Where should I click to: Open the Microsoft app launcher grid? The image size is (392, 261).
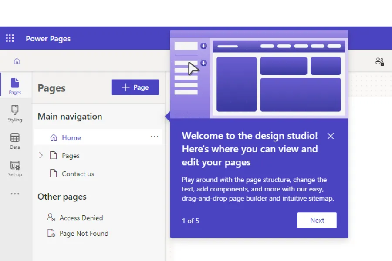pos(10,38)
